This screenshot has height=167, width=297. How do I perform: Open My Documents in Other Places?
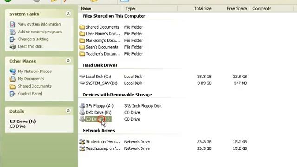point(31,78)
